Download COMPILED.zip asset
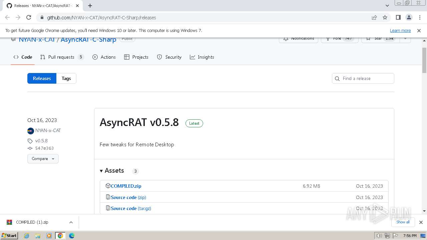This screenshot has height=240, width=427. pos(126,186)
